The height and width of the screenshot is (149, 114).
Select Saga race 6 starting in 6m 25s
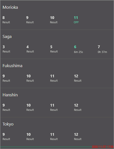pyautogui.click(x=78, y=49)
